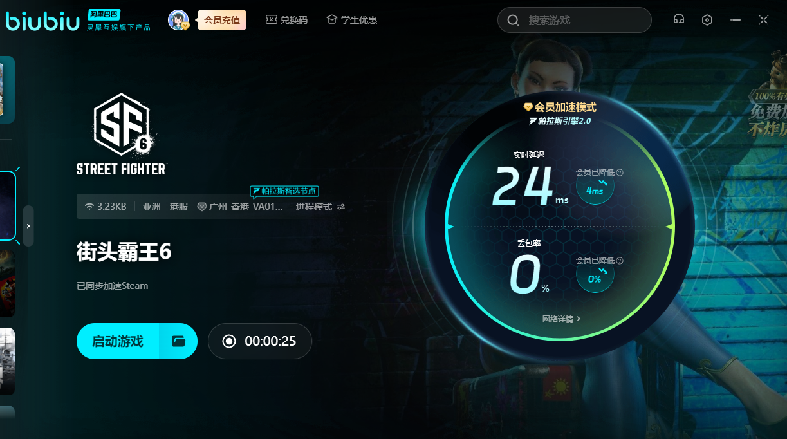This screenshot has width=787, height=439.
Task: Expand the game sidebar with arrow handle
Action: click(x=28, y=226)
